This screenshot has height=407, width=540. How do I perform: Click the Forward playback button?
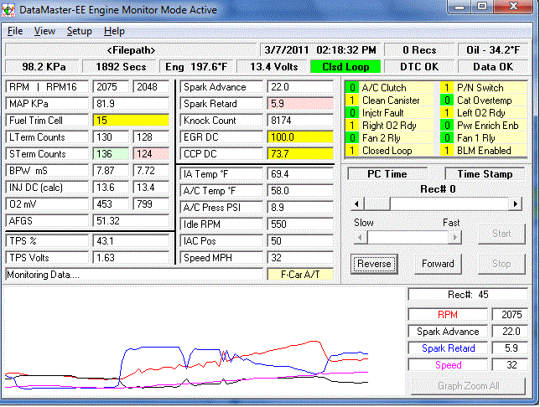pyautogui.click(x=438, y=264)
